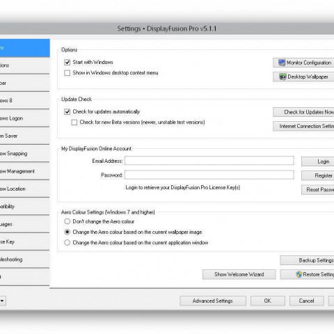Viewport: 334px width, 334px height.
Task: Open the Screen Saver tab
Action: click(x=25, y=136)
